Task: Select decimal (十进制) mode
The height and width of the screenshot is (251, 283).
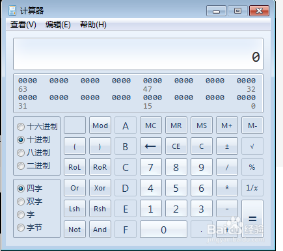Action: pos(33,140)
